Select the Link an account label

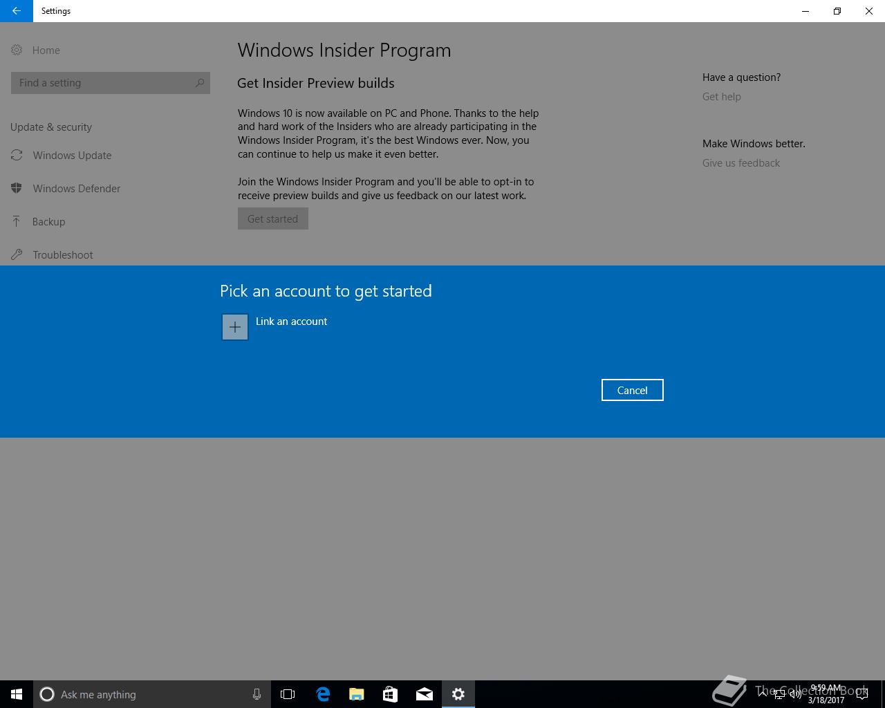tap(291, 322)
